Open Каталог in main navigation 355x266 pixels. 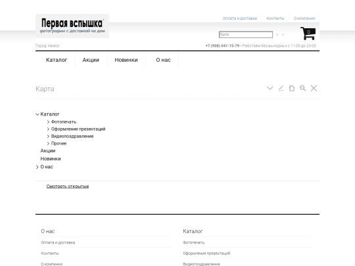pos(57,60)
